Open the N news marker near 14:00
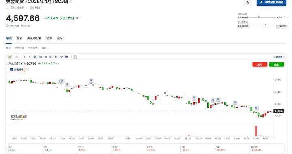The image size is (292, 154). (x=256, y=108)
